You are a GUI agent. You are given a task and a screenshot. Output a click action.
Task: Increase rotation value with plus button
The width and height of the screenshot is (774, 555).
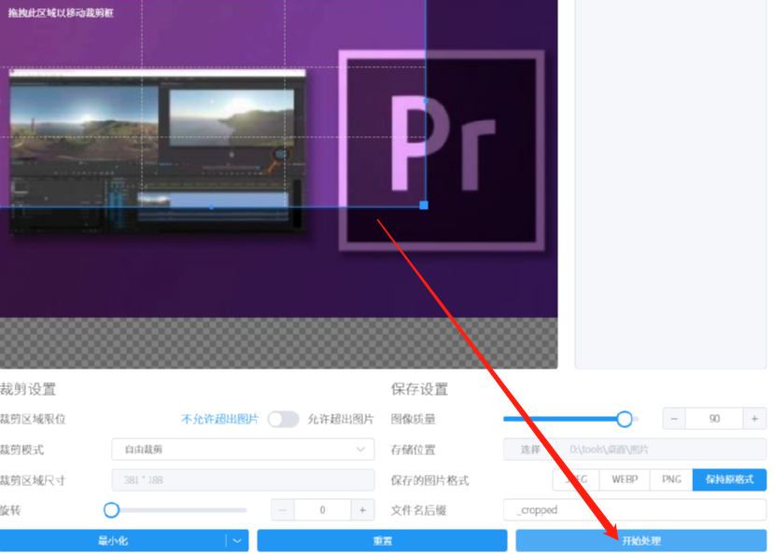tap(363, 510)
